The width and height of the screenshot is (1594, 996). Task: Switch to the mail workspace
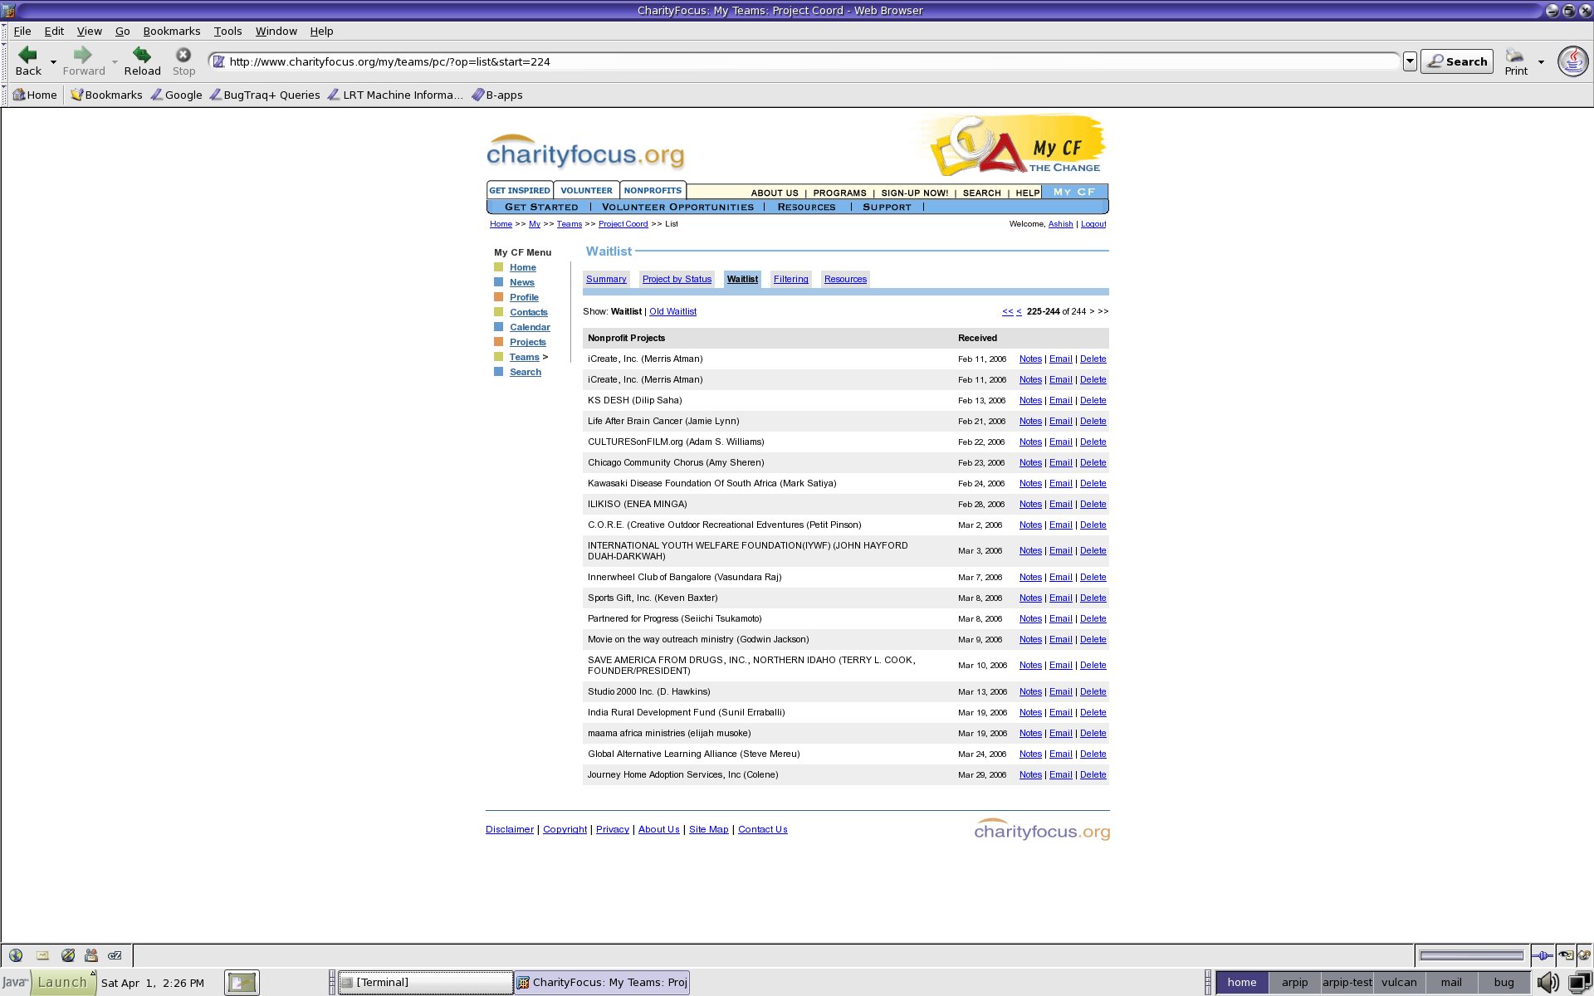tap(1451, 983)
